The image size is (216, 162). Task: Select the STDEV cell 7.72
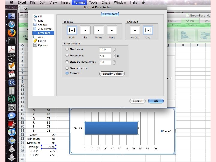[x=49, y=151]
